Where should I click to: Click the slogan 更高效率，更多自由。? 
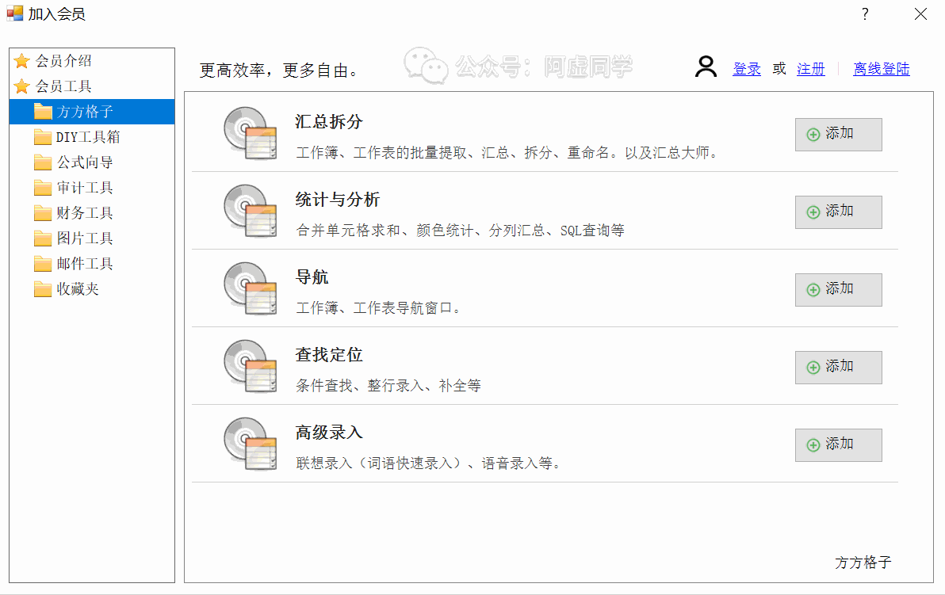pyautogui.click(x=280, y=71)
